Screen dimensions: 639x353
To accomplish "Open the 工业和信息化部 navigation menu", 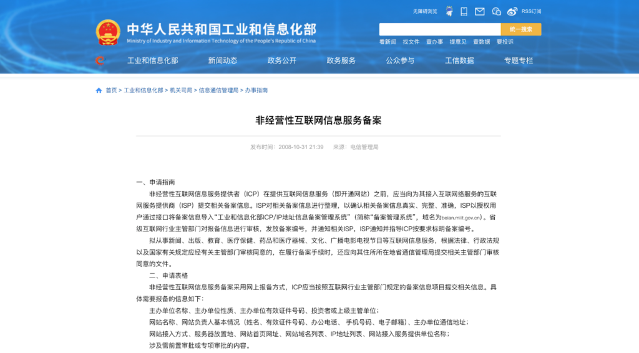I will pos(153,60).
